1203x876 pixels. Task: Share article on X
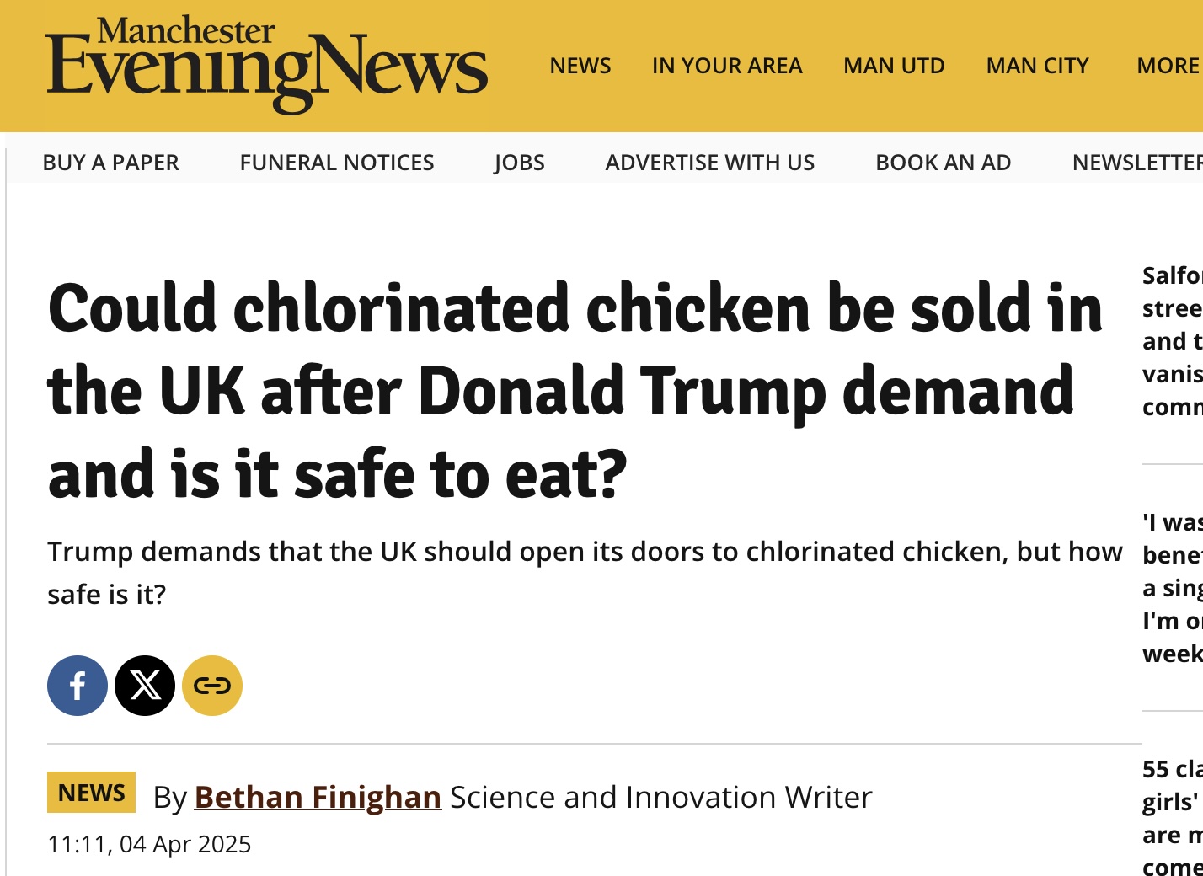[145, 686]
